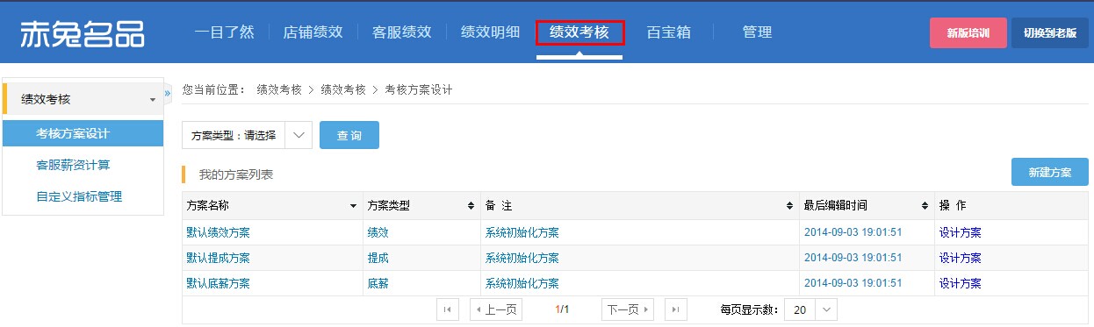Viewport: 1094px width, 327px height.
Task: Click 设计方案 for 默认绩效方案
Action: pos(961,232)
